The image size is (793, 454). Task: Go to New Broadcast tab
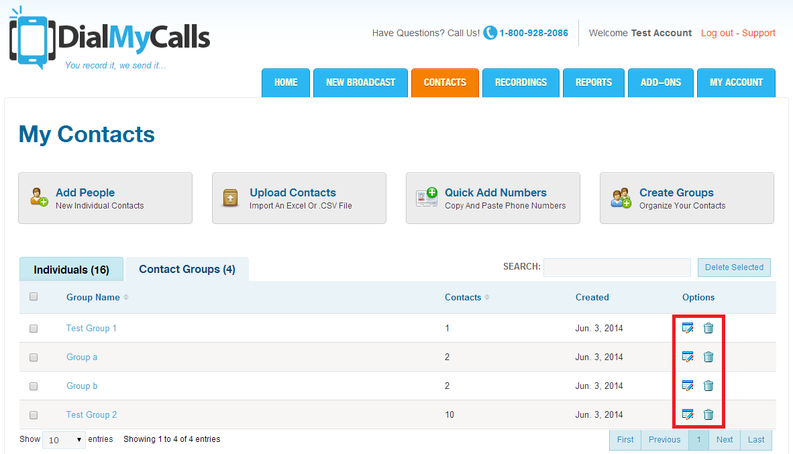[x=360, y=82]
